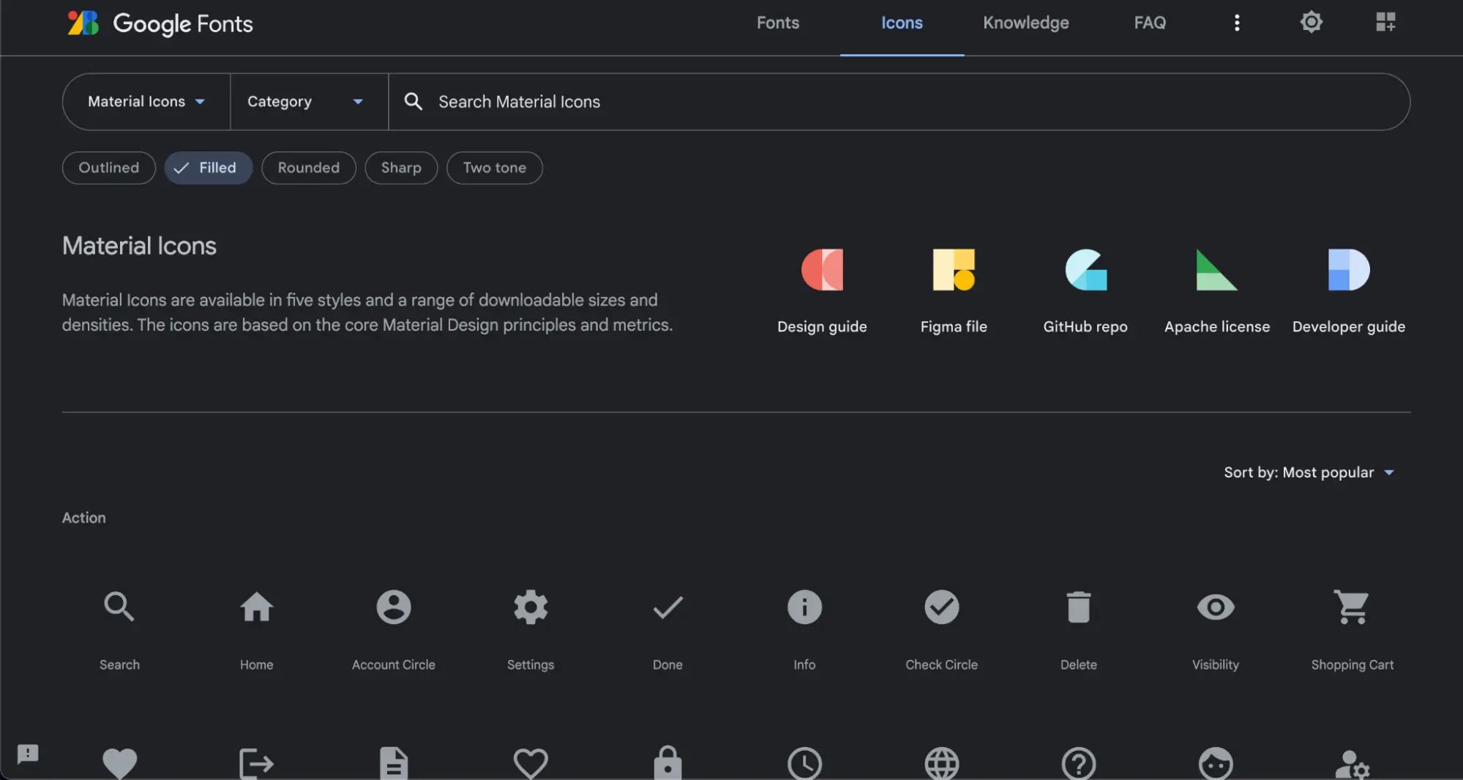Click the Settings gear icon in Action section
Screen dimensions: 1463x780
pos(530,607)
